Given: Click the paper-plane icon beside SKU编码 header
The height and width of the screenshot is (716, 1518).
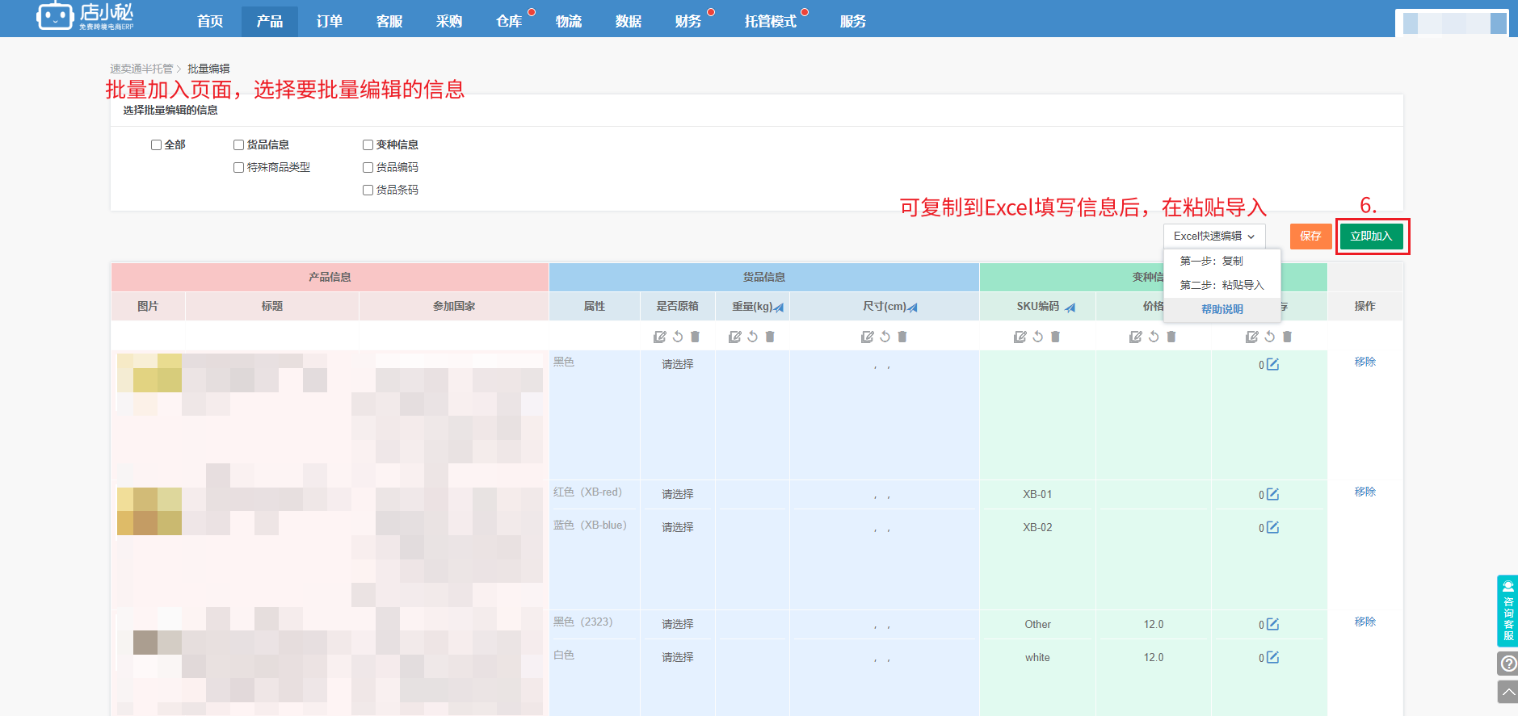Looking at the screenshot, I should point(1070,308).
